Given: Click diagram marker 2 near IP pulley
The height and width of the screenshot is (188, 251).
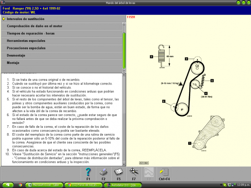Looking at the screenshot, I should point(164,101).
